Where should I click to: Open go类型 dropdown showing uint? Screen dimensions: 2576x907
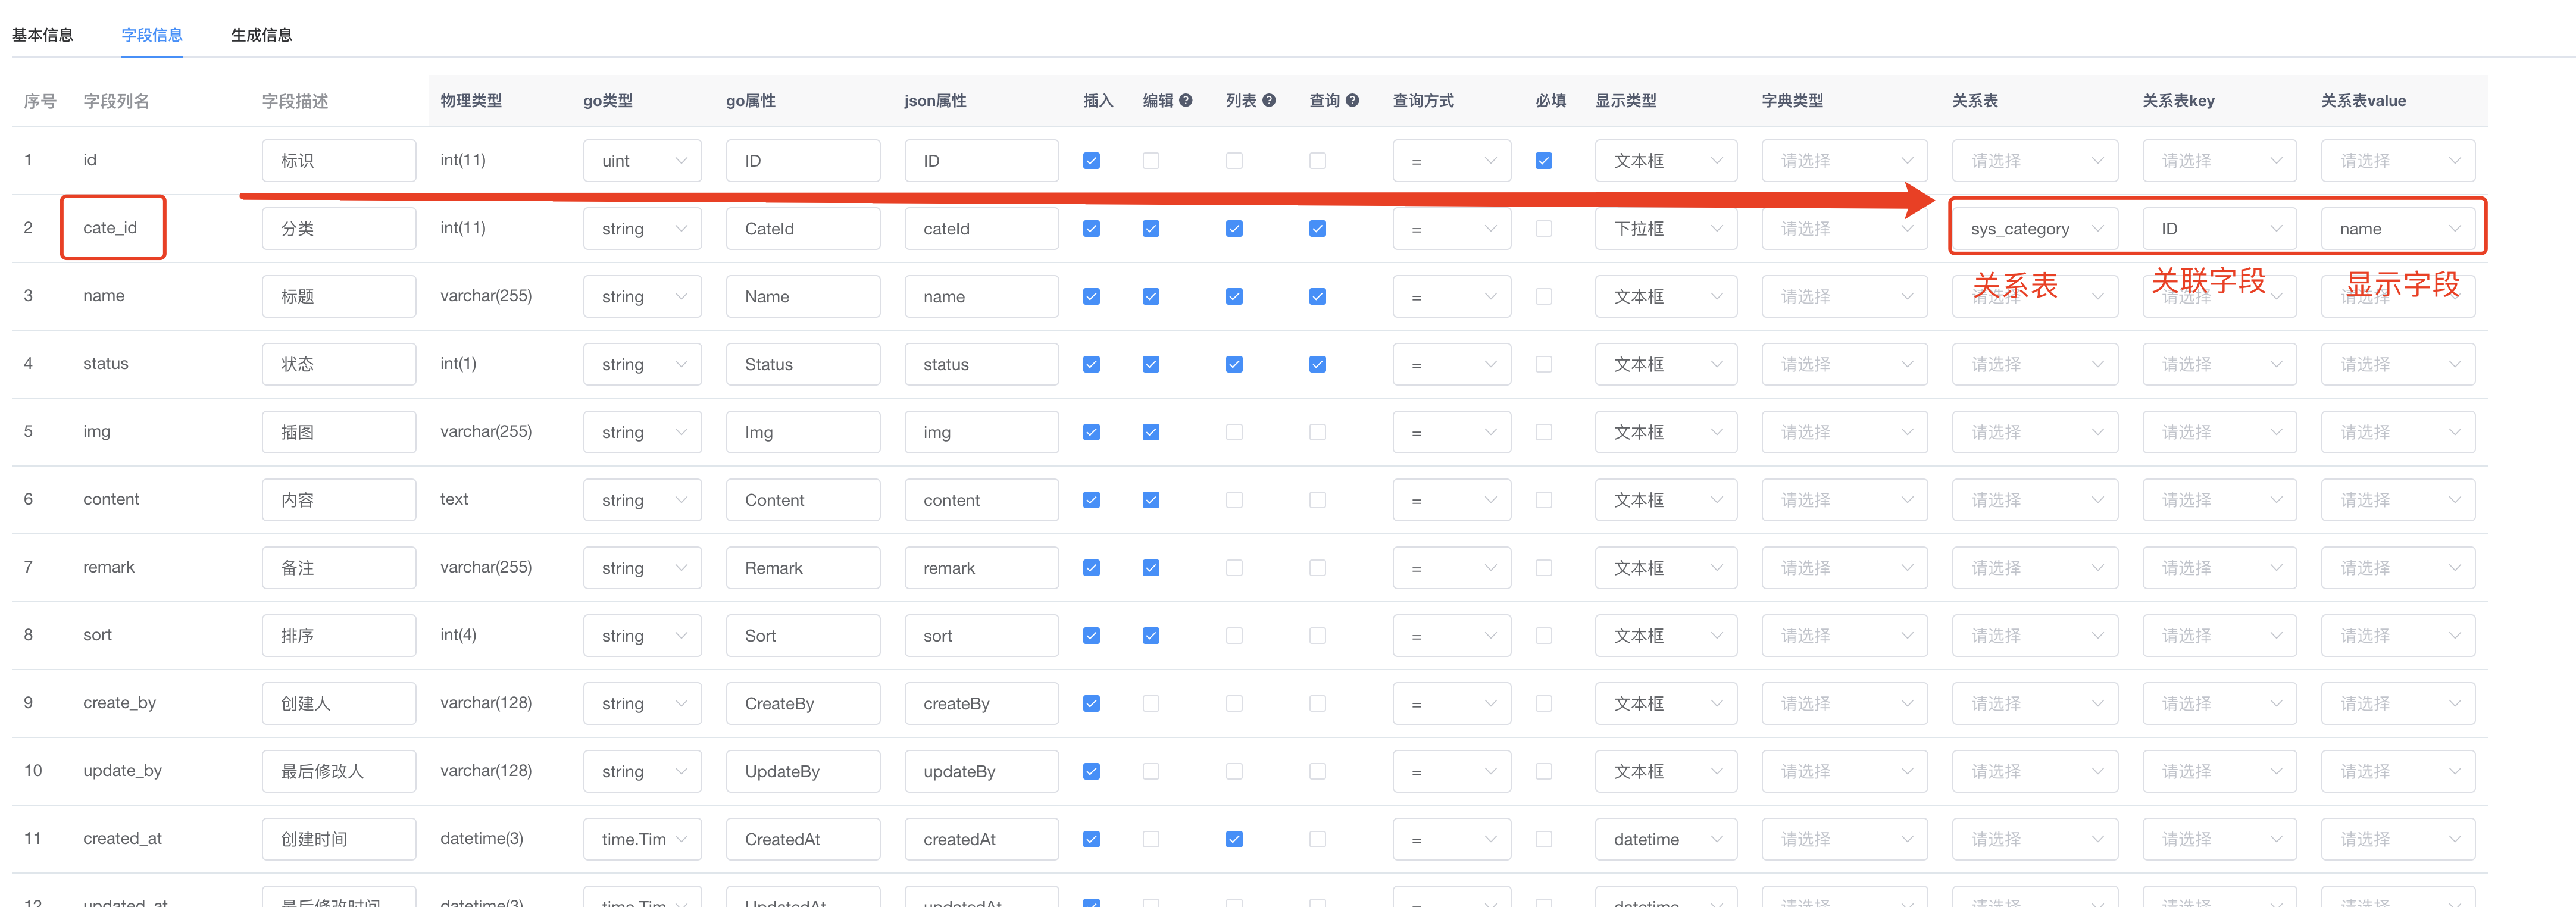[x=642, y=161]
